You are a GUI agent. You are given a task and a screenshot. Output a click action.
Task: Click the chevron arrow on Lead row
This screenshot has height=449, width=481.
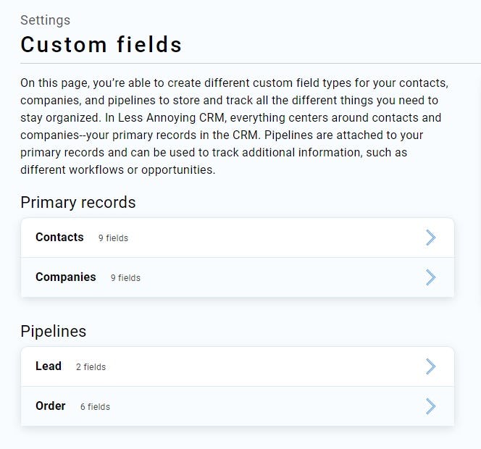tap(430, 366)
